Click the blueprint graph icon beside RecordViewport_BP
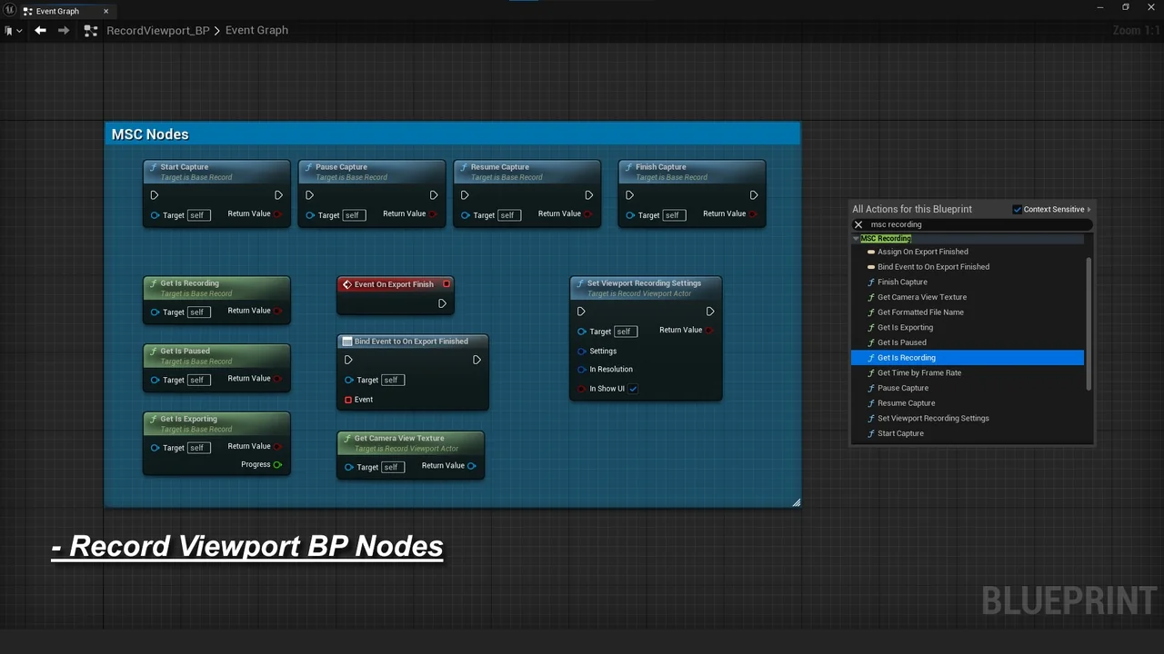 [x=90, y=31]
